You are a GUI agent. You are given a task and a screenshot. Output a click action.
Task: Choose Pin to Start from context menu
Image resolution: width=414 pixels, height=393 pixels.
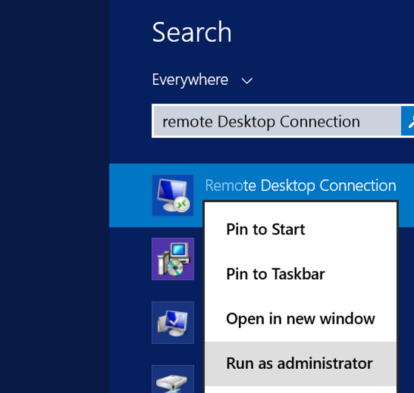click(301, 230)
